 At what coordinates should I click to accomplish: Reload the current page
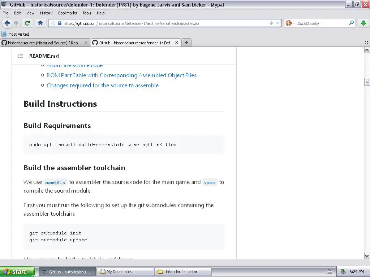point(27,23)
